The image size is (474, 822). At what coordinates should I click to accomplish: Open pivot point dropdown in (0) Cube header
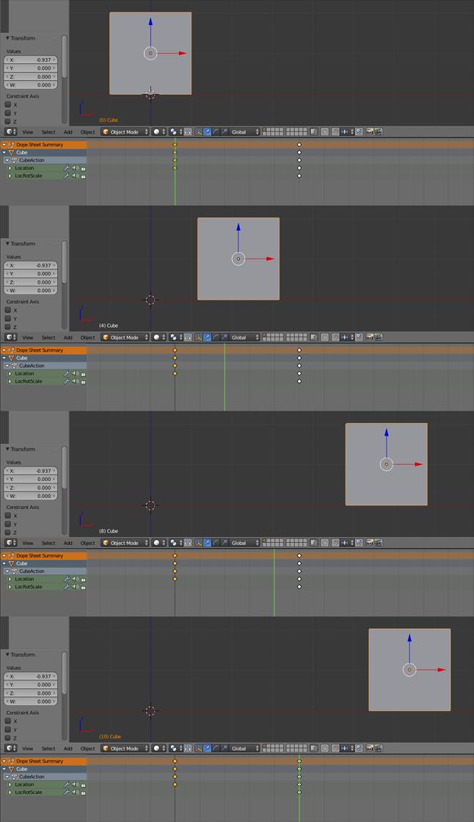(x=175, y=132)
